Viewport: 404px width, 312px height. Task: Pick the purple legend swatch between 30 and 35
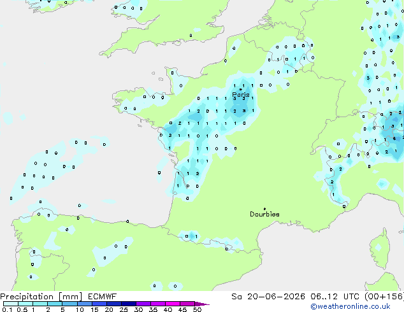tap(143, 304)
